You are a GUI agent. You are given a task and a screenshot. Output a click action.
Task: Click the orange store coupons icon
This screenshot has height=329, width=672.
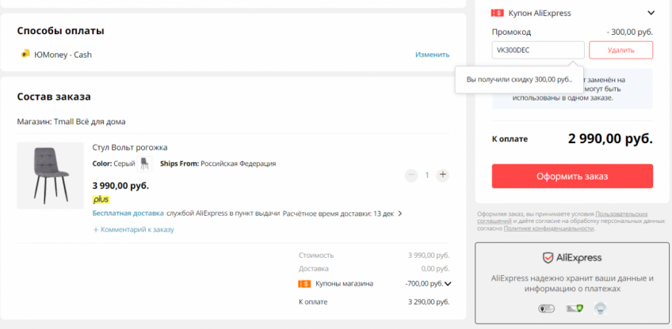coord(304,283)
